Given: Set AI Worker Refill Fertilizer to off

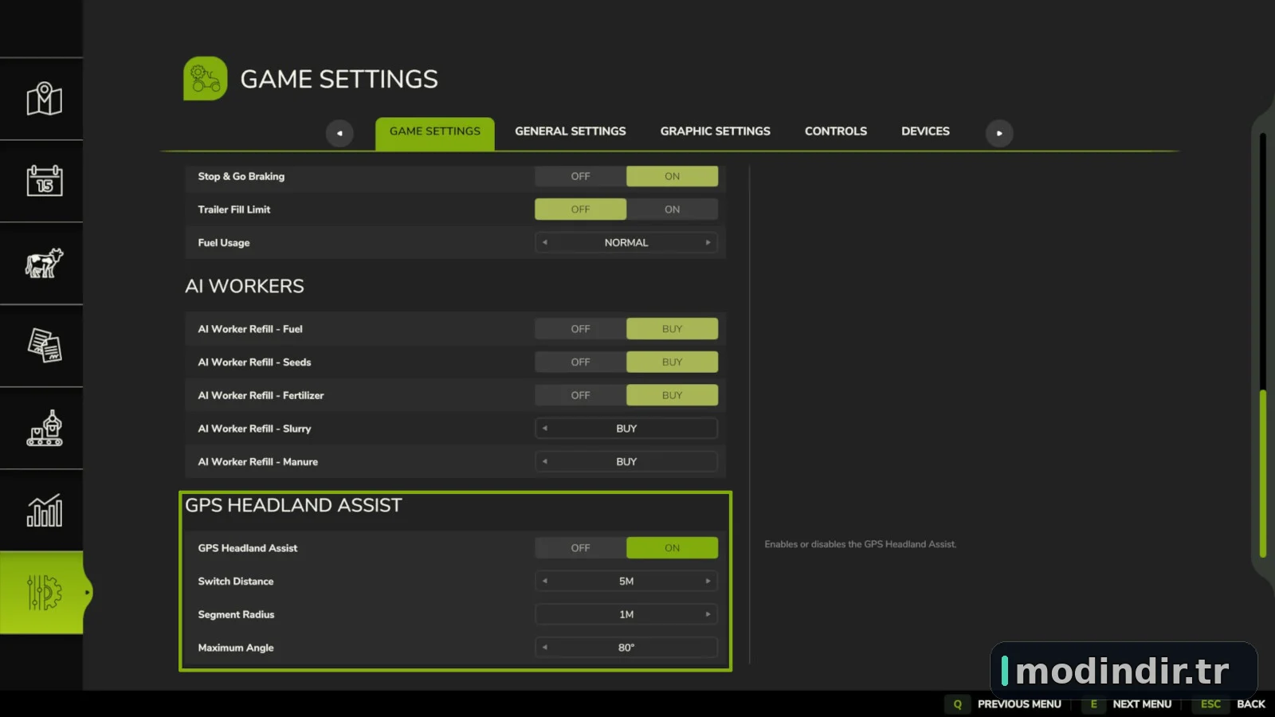Looking at the screenshot, I should [x=580, y=395].
